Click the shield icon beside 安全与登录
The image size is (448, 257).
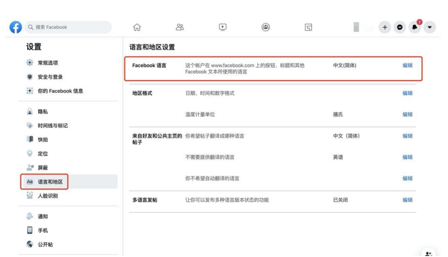pos(30,77)
